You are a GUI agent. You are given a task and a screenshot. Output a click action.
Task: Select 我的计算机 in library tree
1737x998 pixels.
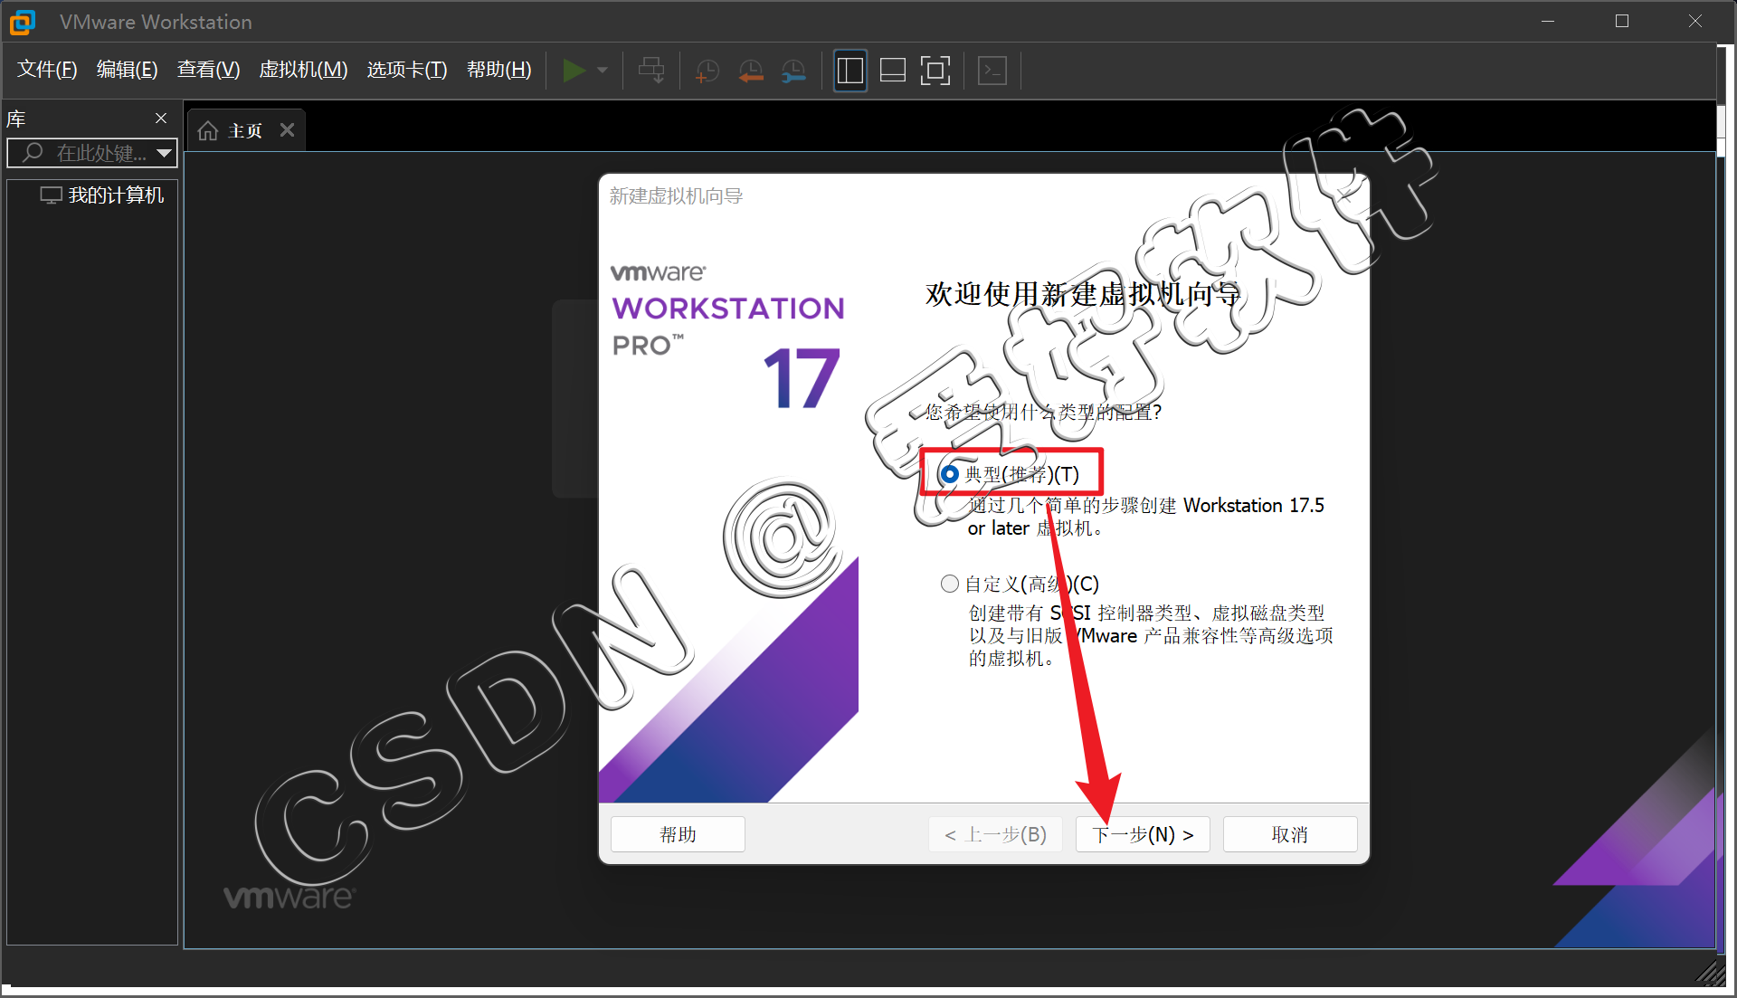click(x=116, y=195)
